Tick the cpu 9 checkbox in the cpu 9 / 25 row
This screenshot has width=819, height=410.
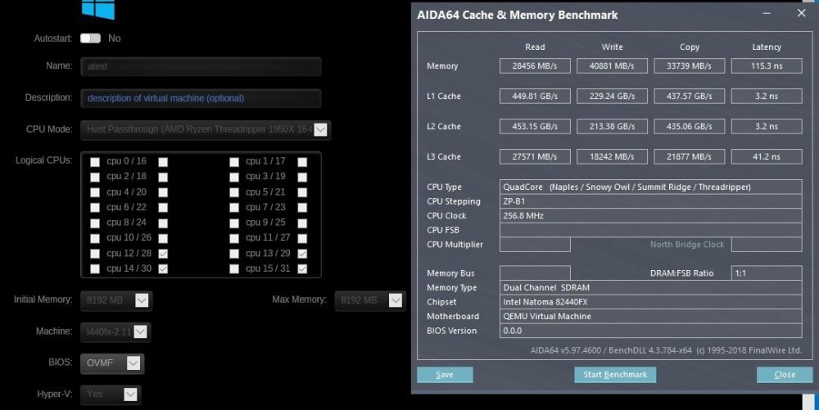point(234,223)
